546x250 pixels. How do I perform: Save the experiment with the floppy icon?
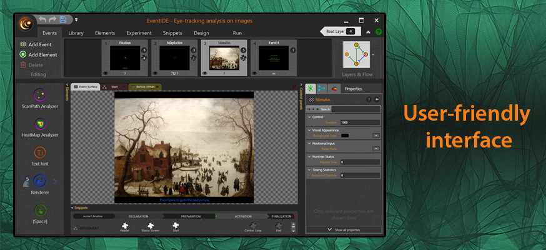point(63,20)
